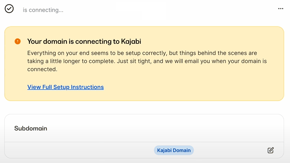Click the orange warning alert icon
The height and width of the screenshot is (163, 290).
pyautogui.click(x=17, y=41)
